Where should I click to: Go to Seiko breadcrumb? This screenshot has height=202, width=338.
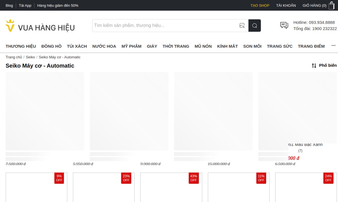pyautogui.click(x=30, y=57)
